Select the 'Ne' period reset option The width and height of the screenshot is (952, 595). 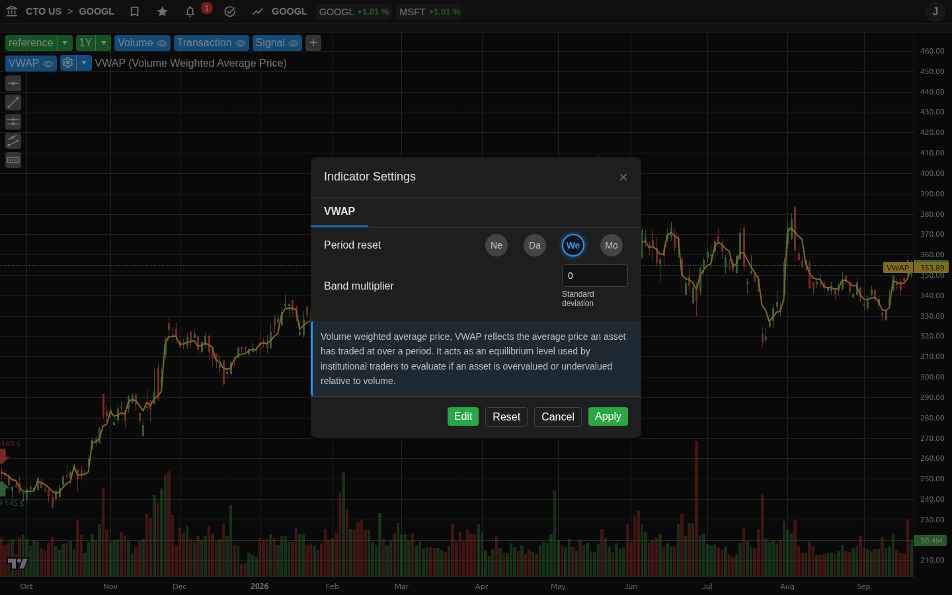click(496, 245)
